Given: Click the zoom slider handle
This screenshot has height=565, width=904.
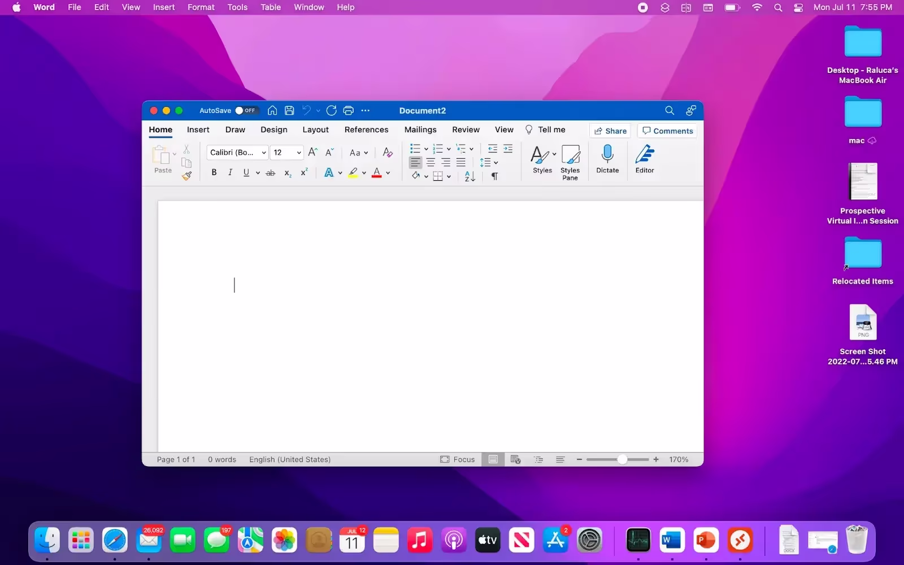Looking at the screenshot, I should pyautogui.click(x=622, y=460).
